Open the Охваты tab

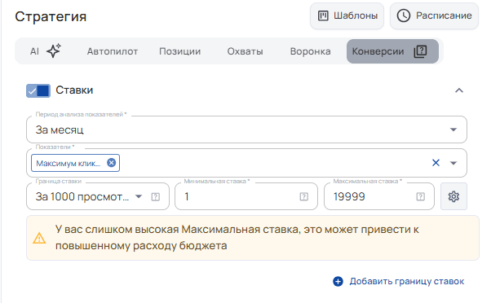[245, 51]
